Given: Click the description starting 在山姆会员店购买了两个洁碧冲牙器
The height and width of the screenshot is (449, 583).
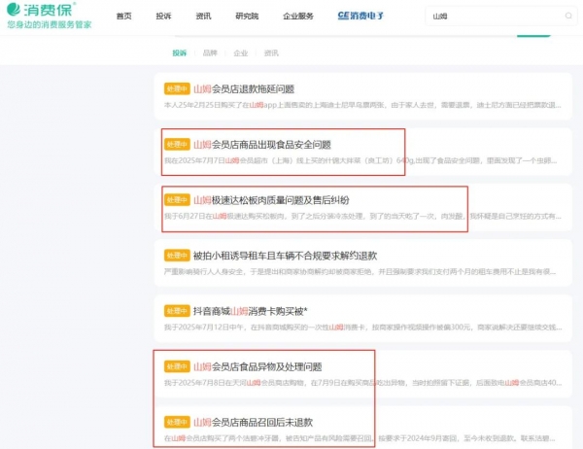Looking at the screenshot, I should (x=360, y=438).
